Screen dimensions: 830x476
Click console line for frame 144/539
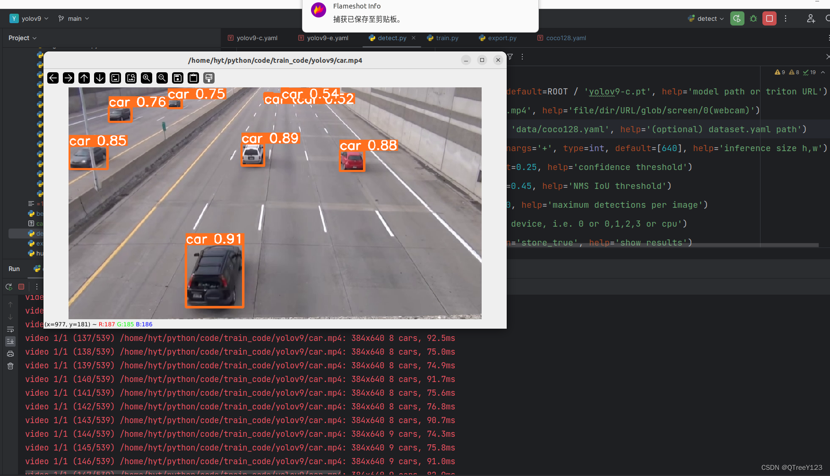pos(240,434)
